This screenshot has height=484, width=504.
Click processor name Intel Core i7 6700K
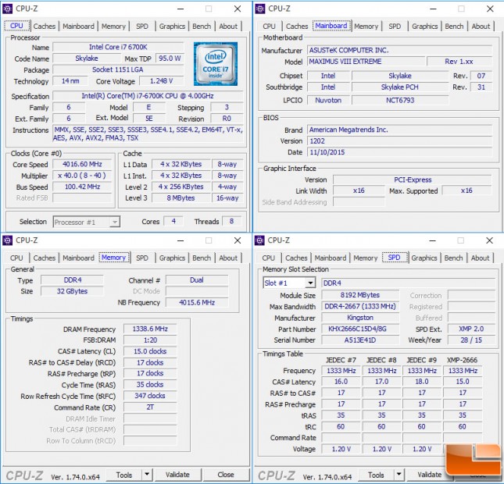tap(118, 47)
